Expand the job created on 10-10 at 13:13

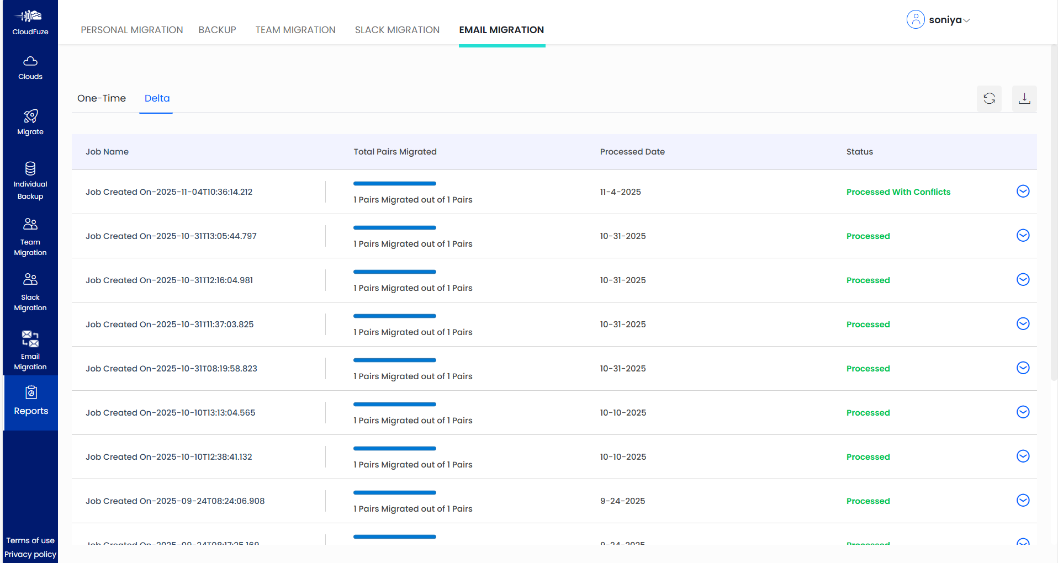tap(1023, 412)
